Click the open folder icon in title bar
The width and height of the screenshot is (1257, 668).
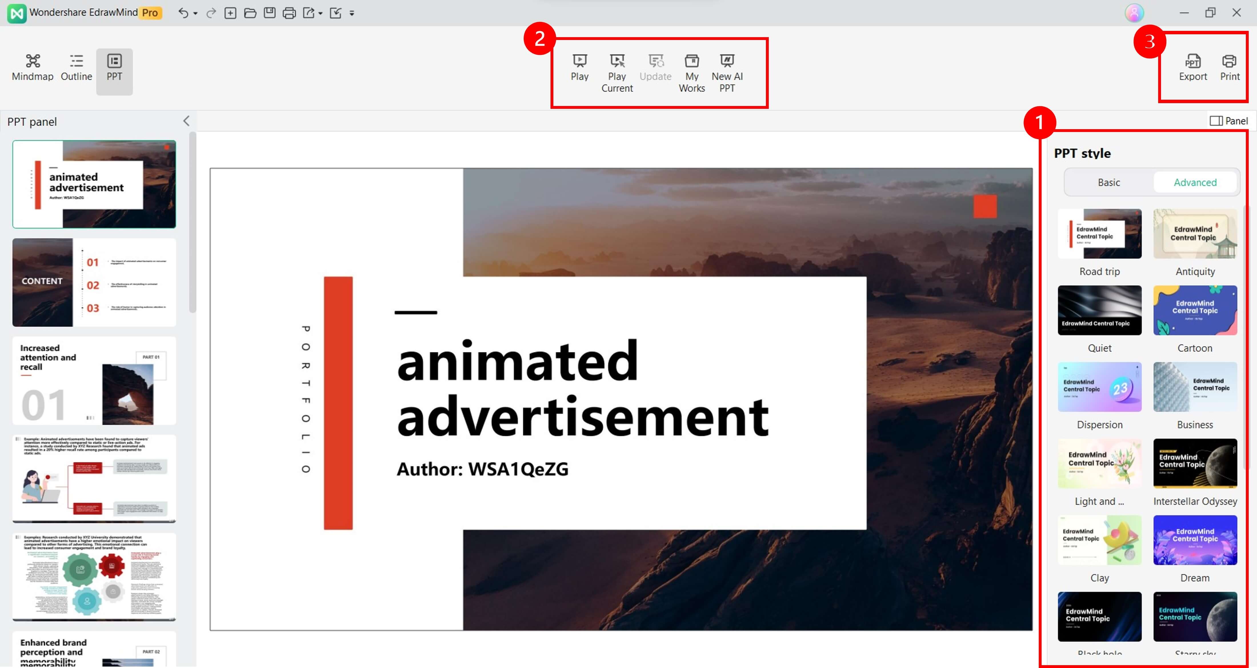tap(250, 13)
